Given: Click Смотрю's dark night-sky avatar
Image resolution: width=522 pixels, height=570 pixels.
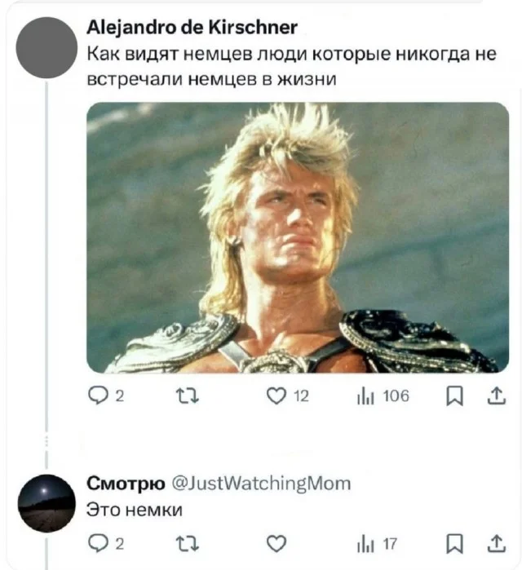Looking at the screenshot, I should pyautogui.click(x=46, y=503).
